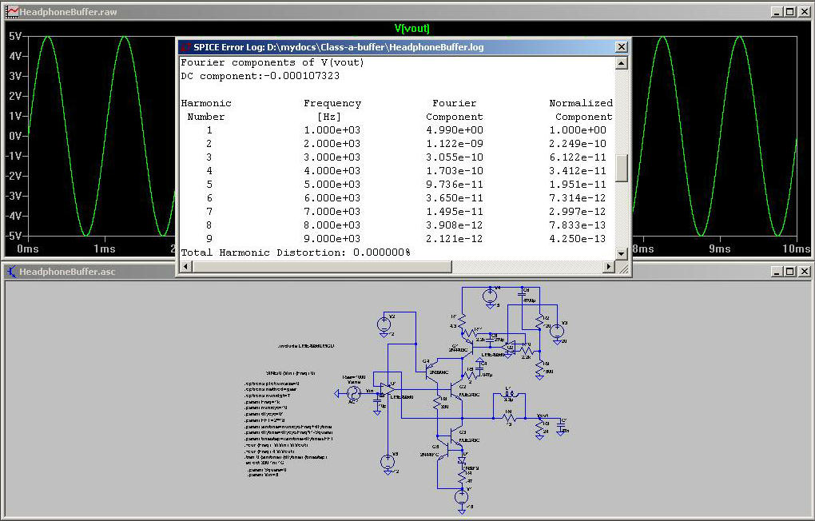Image resolution: width=815 pixels, height=521 pixels.
Task: Click the .include LME49990.MOD directive text
Action: (x=306, y=346)
